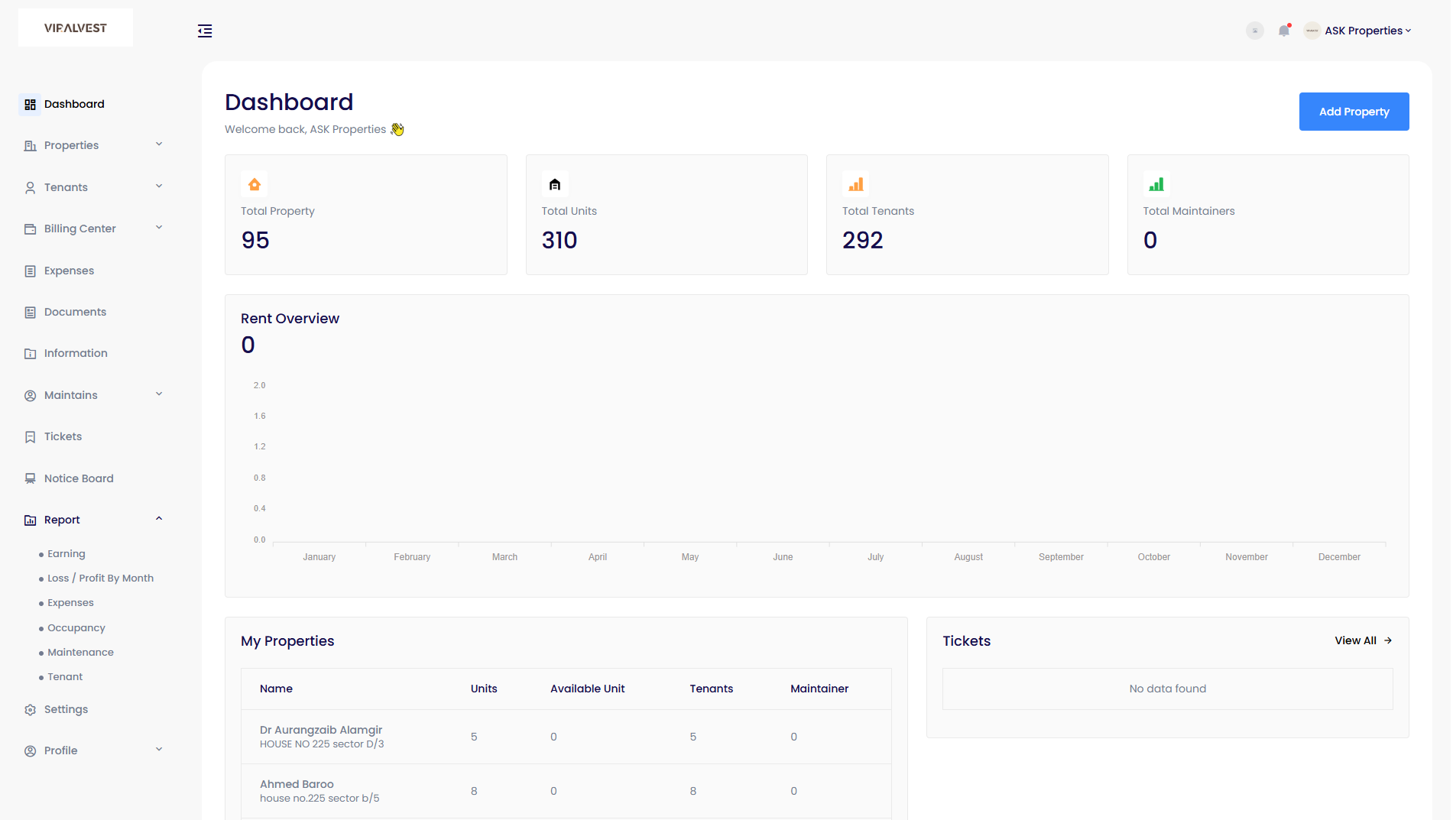Select the Tickets bookmark icon
1453x820 pixels.
tap(30, 436)
